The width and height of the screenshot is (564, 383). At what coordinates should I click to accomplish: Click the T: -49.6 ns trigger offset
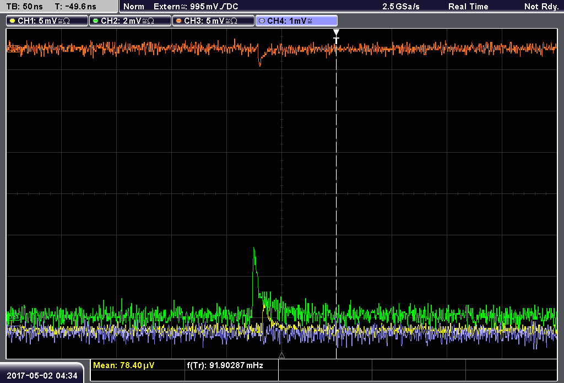pyautogui.click(x=75, y=7)
